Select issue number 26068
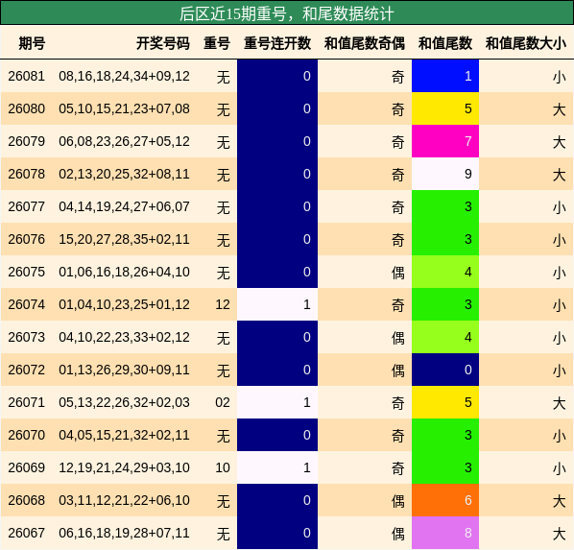The height and width of the screenshot is (550, 574). point(26,500)
